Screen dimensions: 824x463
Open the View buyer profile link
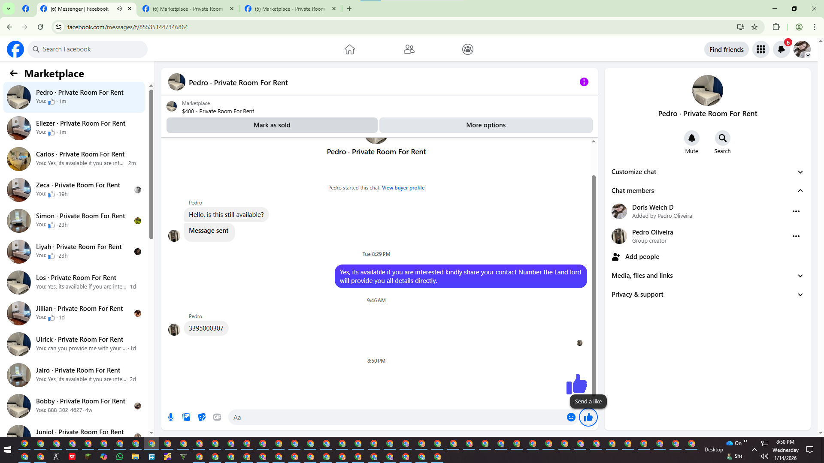point(403,188)
